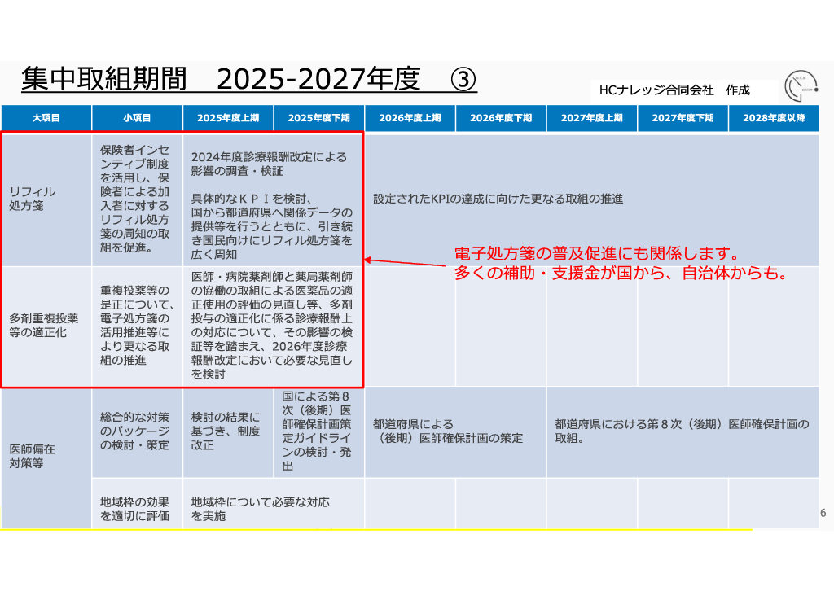Click the 2026年度上期 column header
This screenshot has width=834, height=591.
click(x=410, y=118)
